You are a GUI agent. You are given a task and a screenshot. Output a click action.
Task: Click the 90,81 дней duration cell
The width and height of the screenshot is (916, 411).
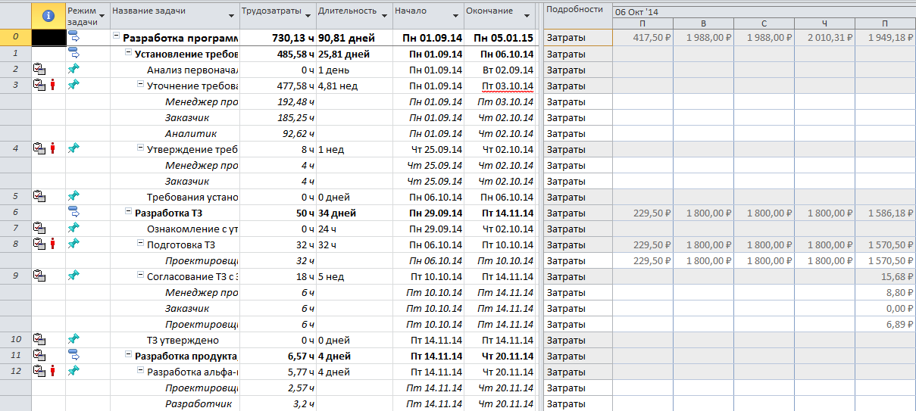pyautogui.click(x=354, y=37)
